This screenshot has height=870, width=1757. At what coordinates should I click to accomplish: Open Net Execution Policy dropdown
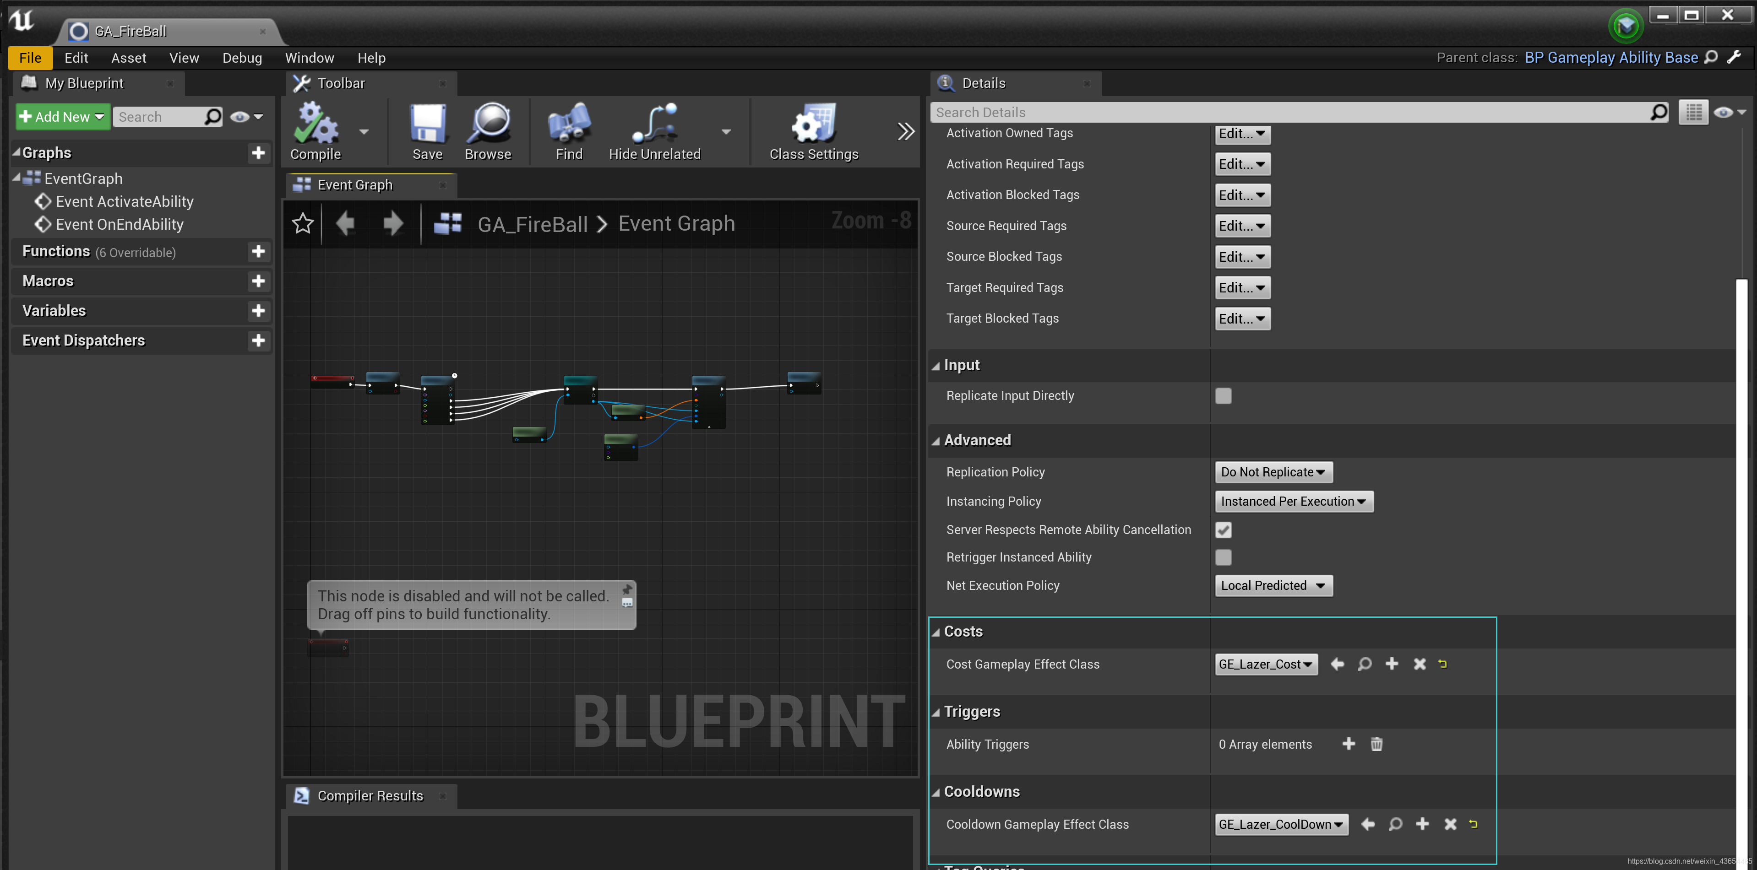click(1273, 585)
